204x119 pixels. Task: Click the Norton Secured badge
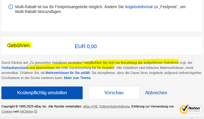click(191, 109)
